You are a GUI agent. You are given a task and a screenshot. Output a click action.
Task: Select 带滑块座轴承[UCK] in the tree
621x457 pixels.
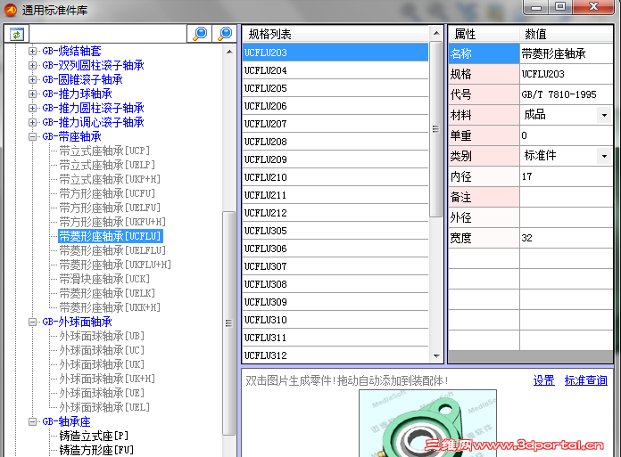[x=104, y=279]
